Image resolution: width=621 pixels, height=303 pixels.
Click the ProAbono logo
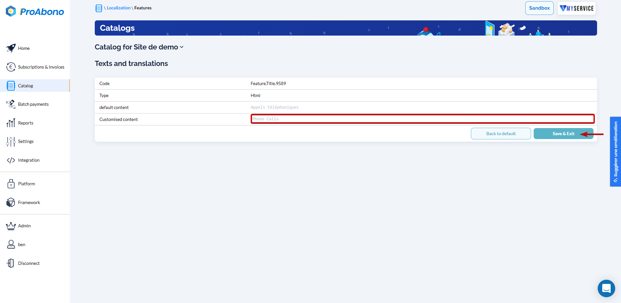(35, 11)
